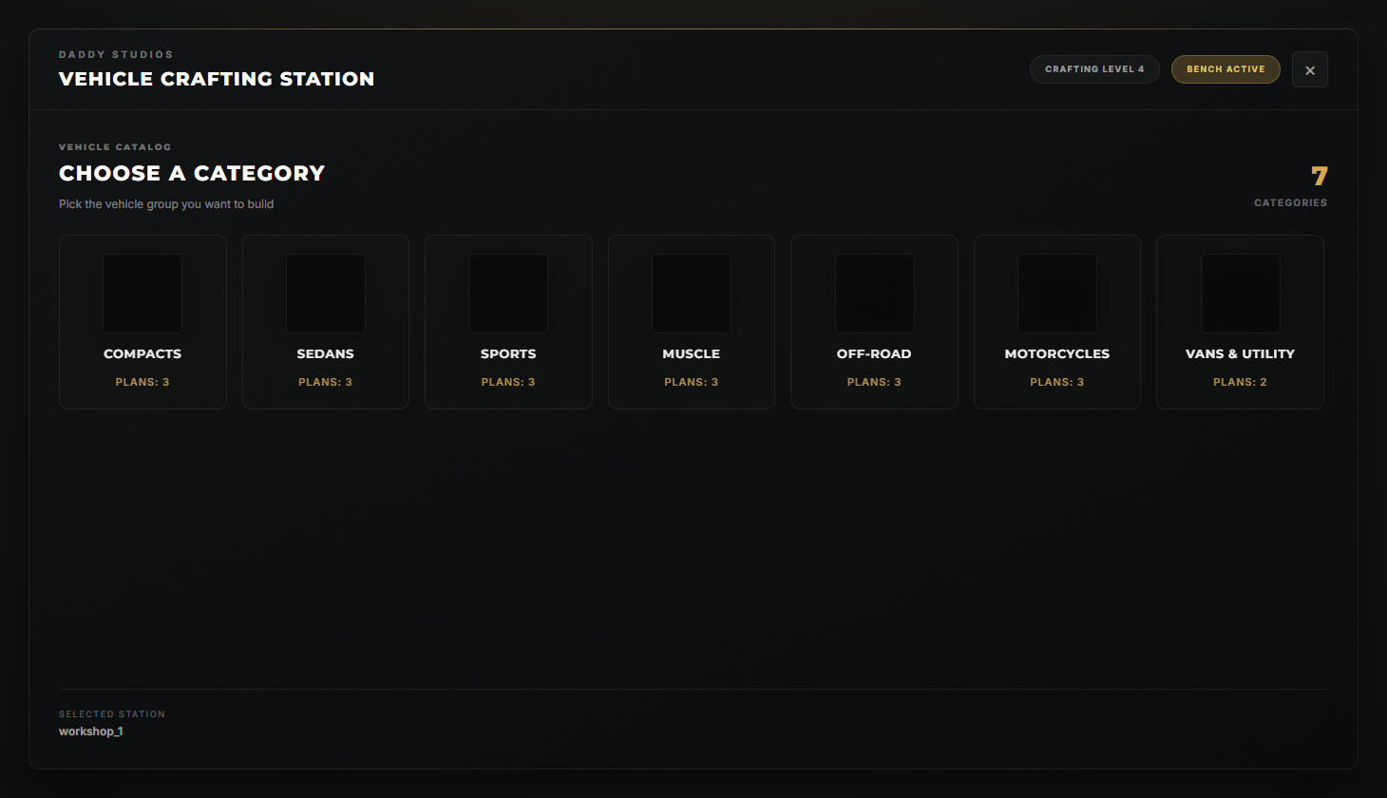
Task: Click the 'VEHICLE CRAFTING STATION' title
Action: point(217,79)
